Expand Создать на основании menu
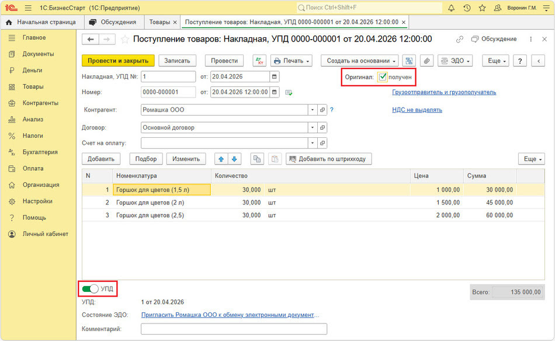 pos(360,61)
